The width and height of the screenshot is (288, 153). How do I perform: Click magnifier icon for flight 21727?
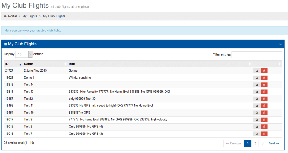pos(257,71)
